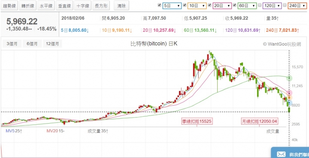Viewport: 309px width, 158px height.
Task: Select the 長方形 rectangle tool
Action: [x=101, y=6]
